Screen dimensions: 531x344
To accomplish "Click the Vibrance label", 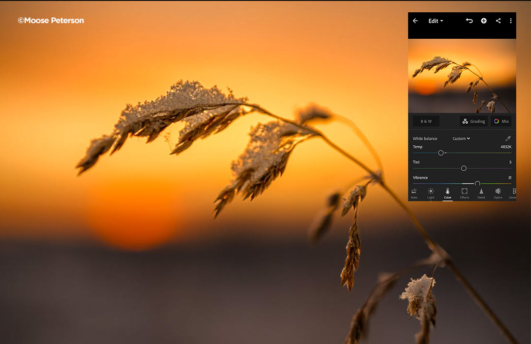I will pos(420,178).
